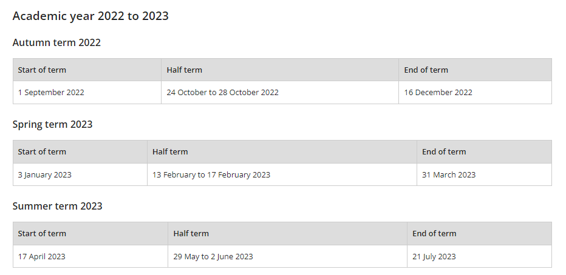Screen dimensions: 566x275
Task: Click the Academic year 2022 to 2023 heading
Action: [90, 16]
